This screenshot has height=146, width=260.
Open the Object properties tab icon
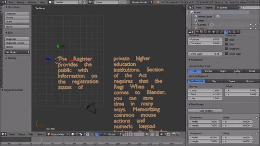click(214, 32)
